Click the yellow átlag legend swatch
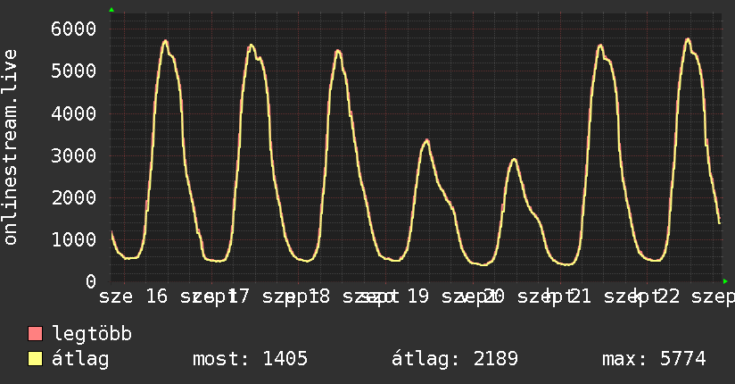Screen dimensions: 735x384 click(35, 358)
